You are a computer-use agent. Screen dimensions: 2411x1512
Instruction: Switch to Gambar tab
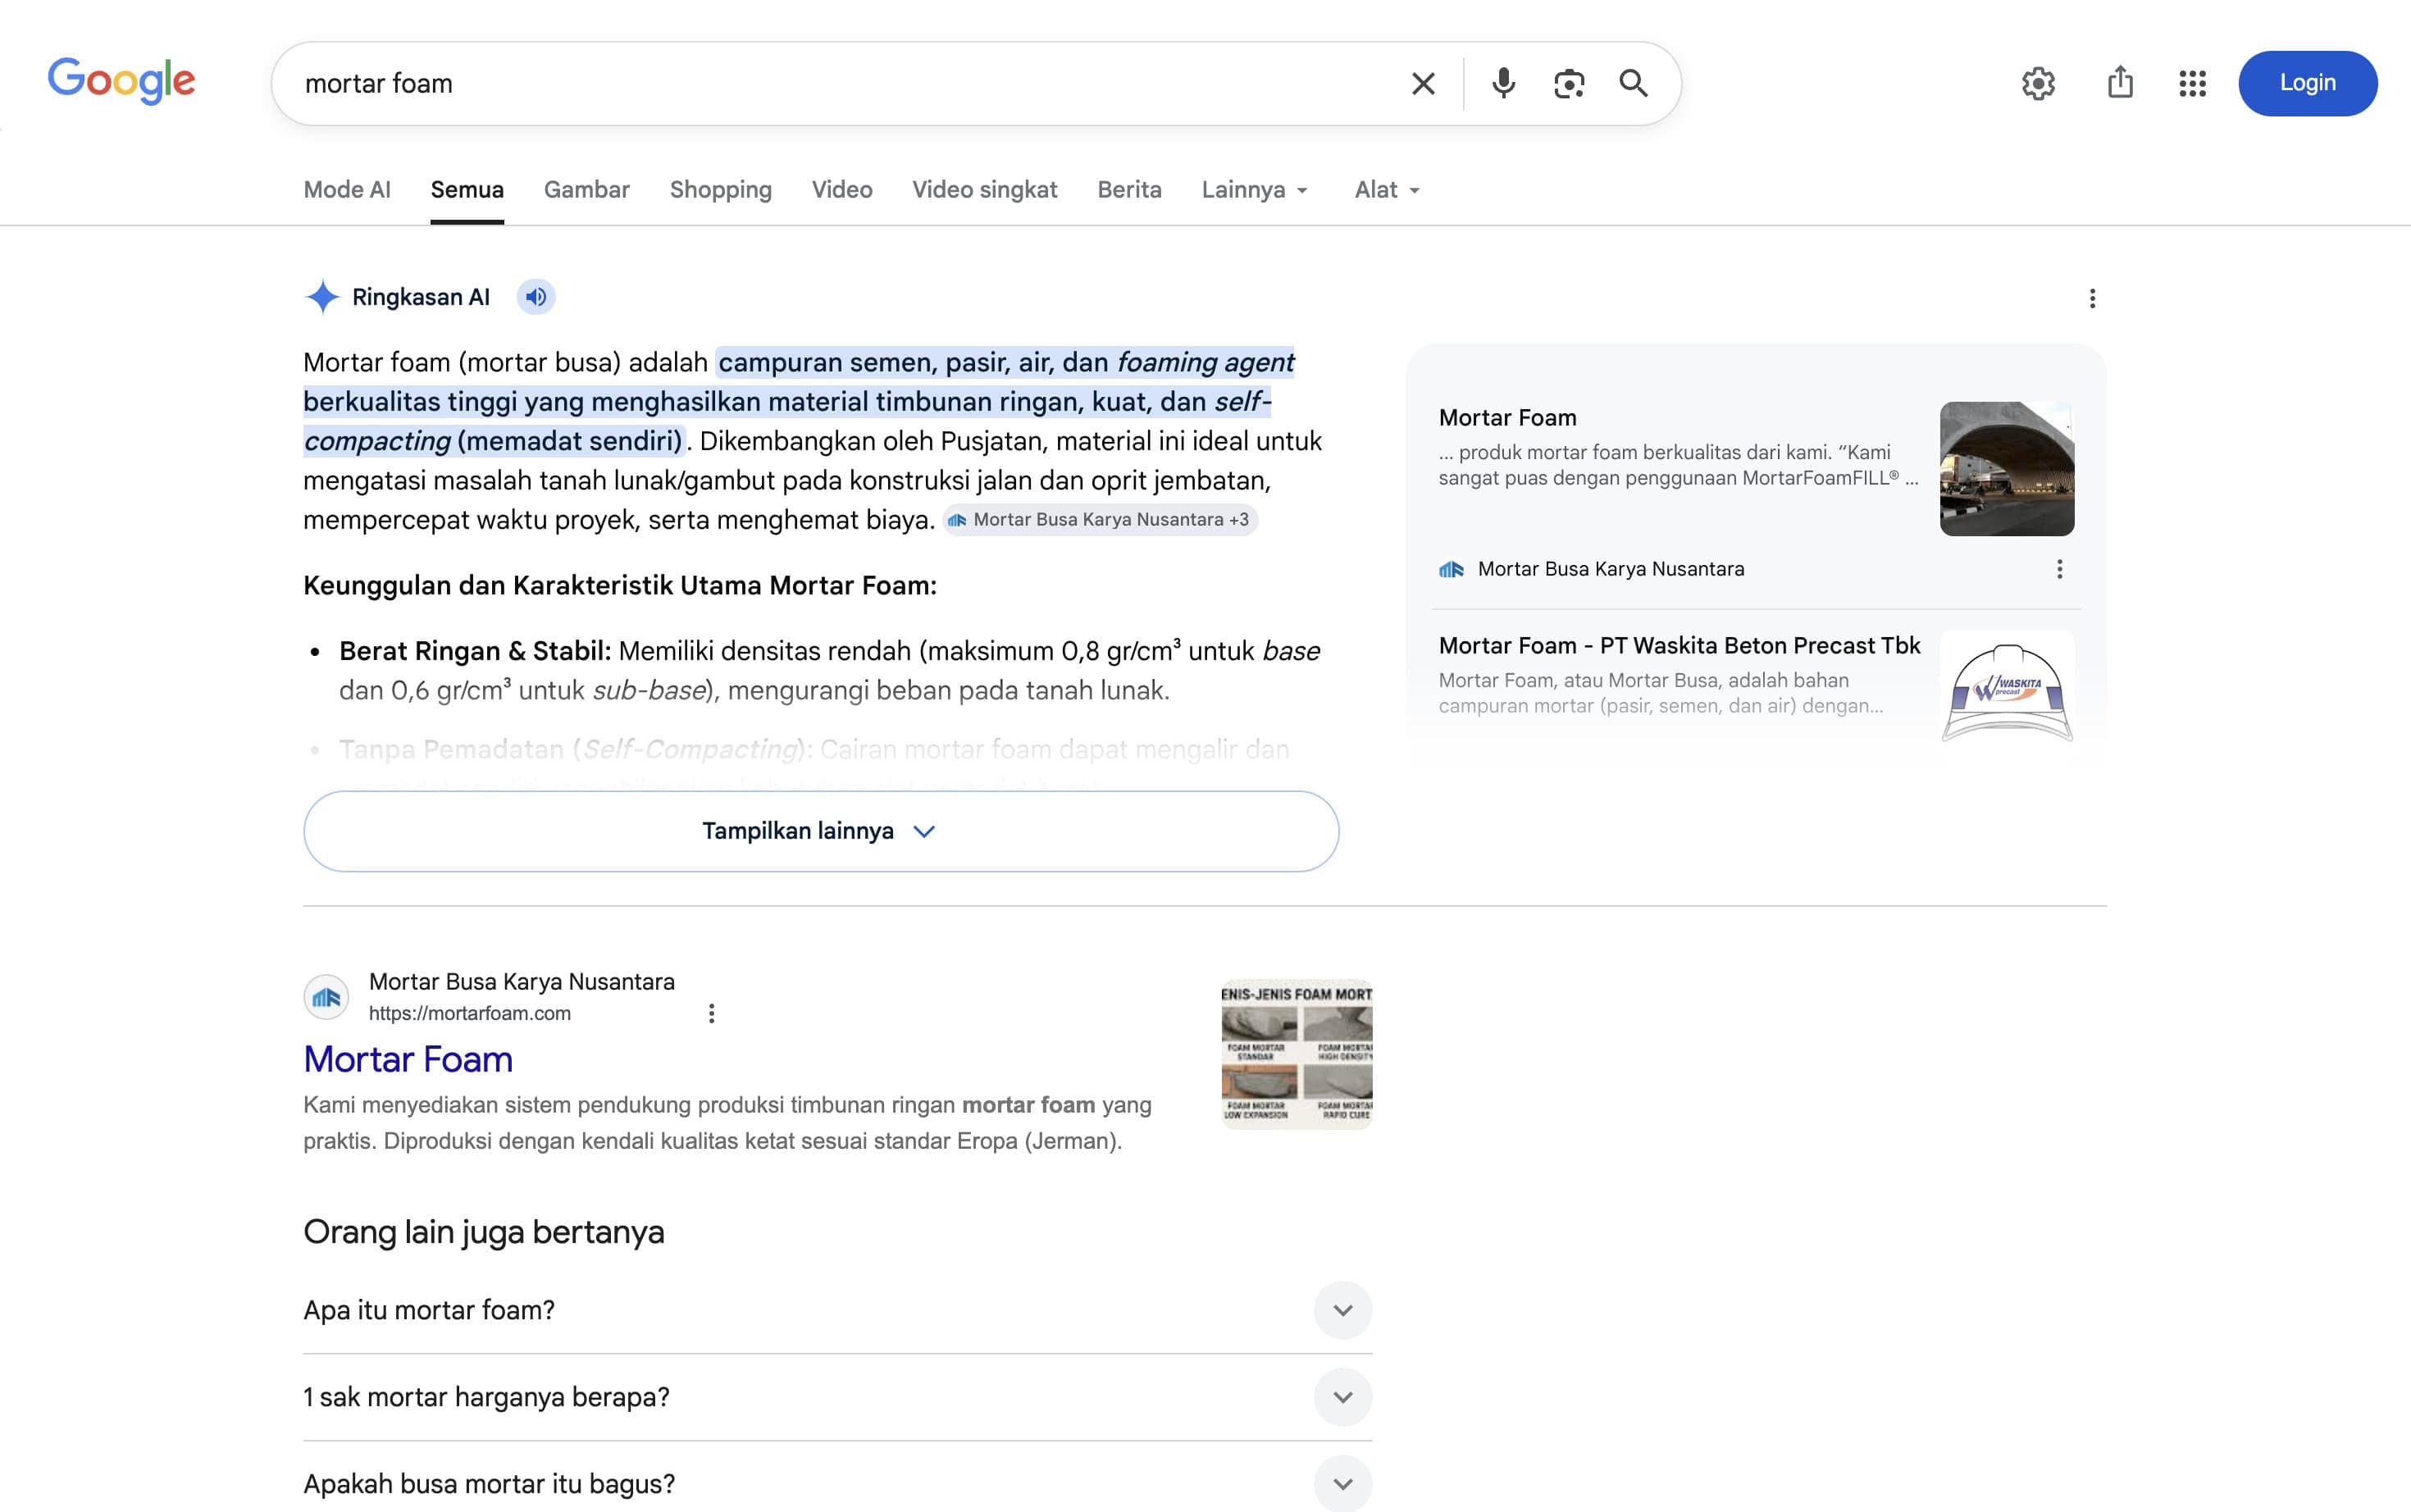tap(586, 190)
